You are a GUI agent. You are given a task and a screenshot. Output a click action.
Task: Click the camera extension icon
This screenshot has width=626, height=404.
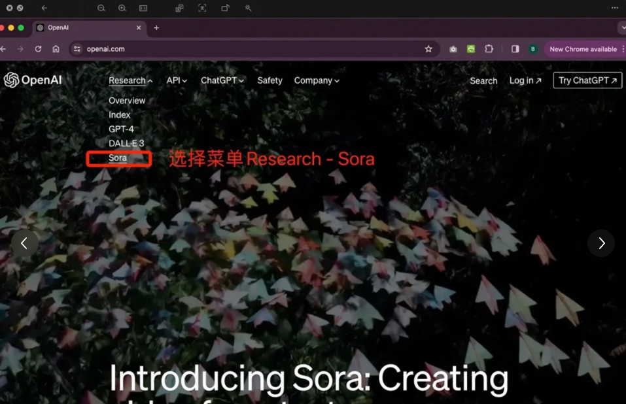click(x=453, y=49)
